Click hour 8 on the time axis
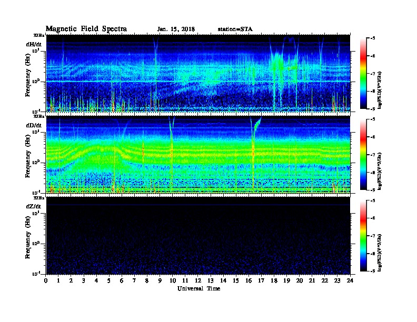Image resolution: width=417 pixels, height=322 pixels. (x=147, y=280)
